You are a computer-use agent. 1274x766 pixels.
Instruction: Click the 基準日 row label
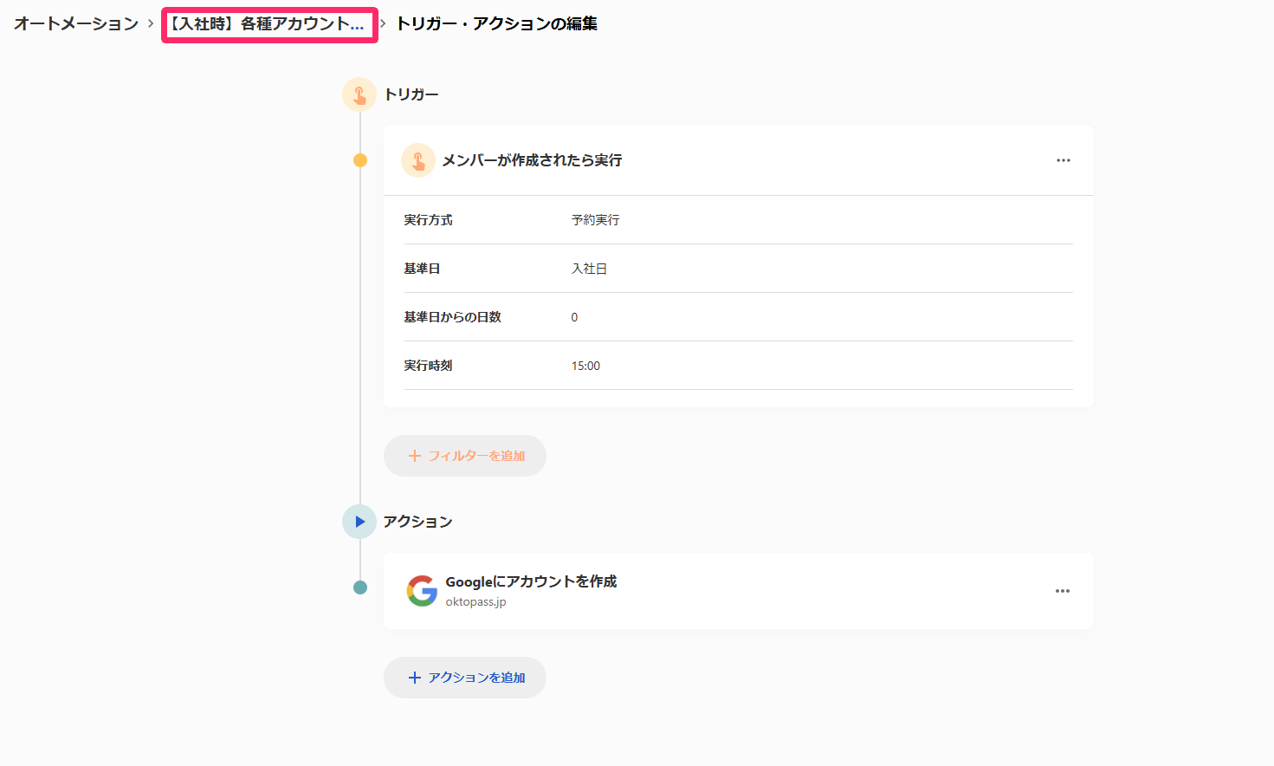point(422,269)
